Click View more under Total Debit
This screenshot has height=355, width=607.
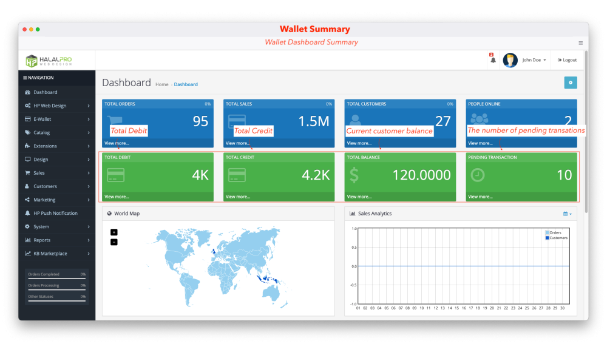coord(117,197)
